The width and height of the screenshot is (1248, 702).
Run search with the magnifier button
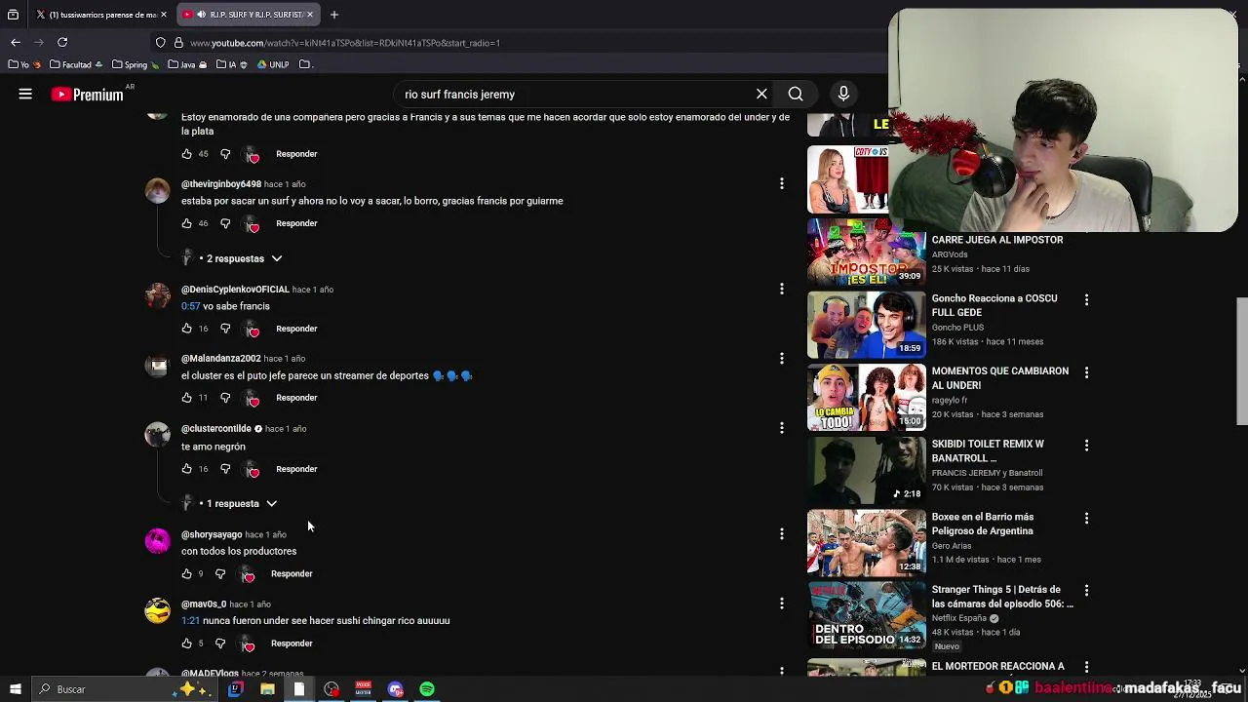(796, 95)
